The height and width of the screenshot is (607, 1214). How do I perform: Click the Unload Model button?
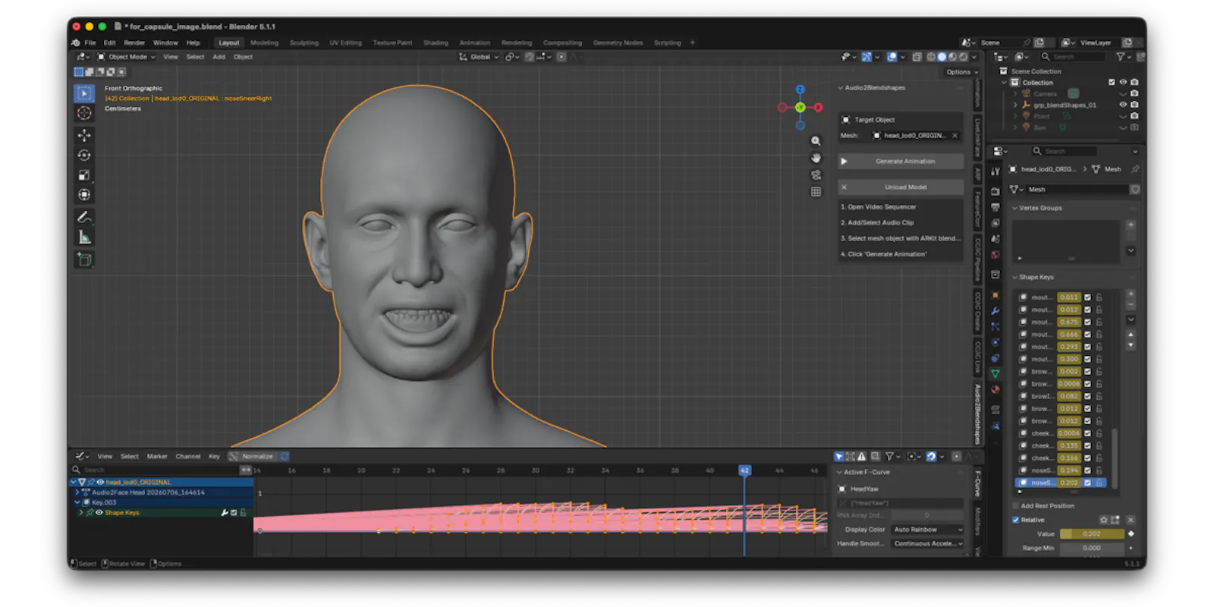point(901,187)
